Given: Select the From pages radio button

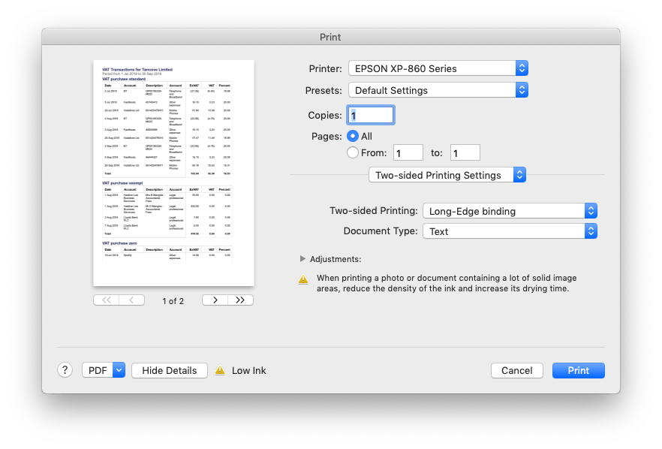Looking at the screenshot, I should pos(352,152).
